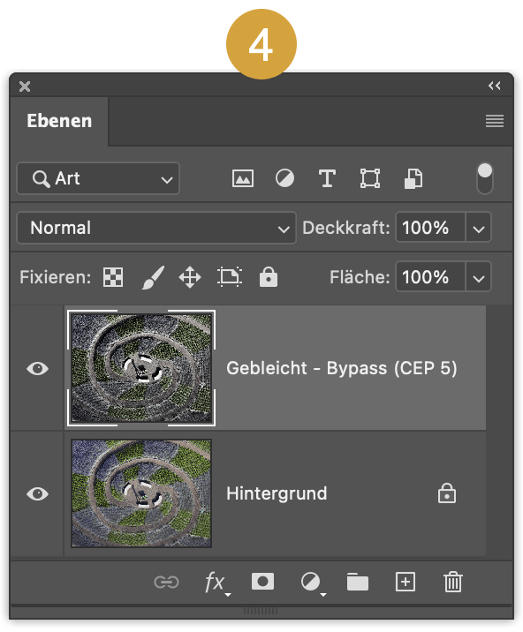
Task: Add layer mask icon
Action: tap(262, 582)
